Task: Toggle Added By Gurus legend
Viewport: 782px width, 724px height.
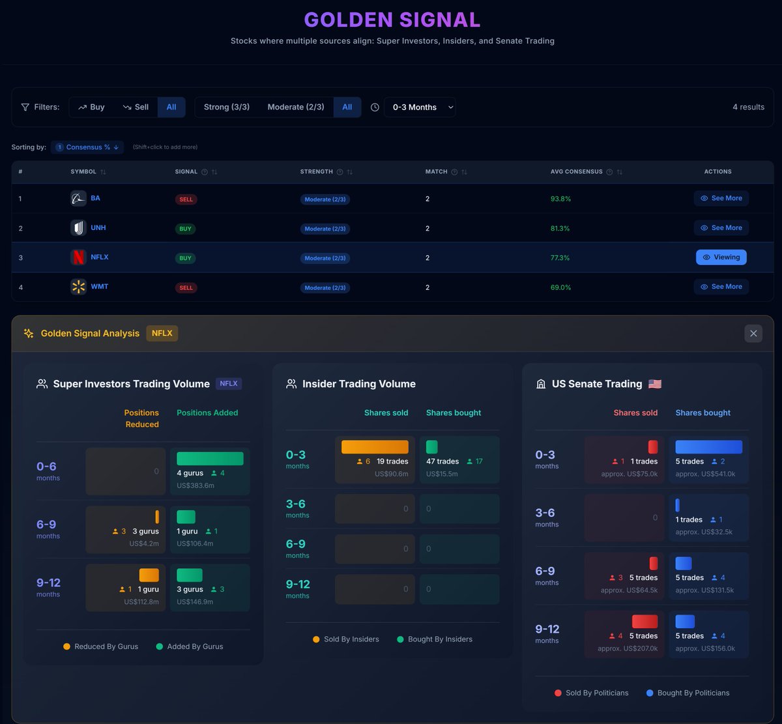Action: click(x=190, y=646)
